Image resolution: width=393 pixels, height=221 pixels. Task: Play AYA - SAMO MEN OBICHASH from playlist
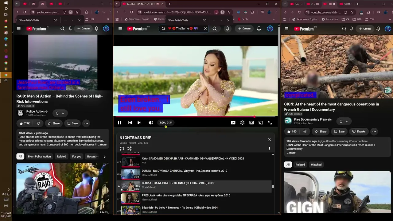(x=195, y=161)
